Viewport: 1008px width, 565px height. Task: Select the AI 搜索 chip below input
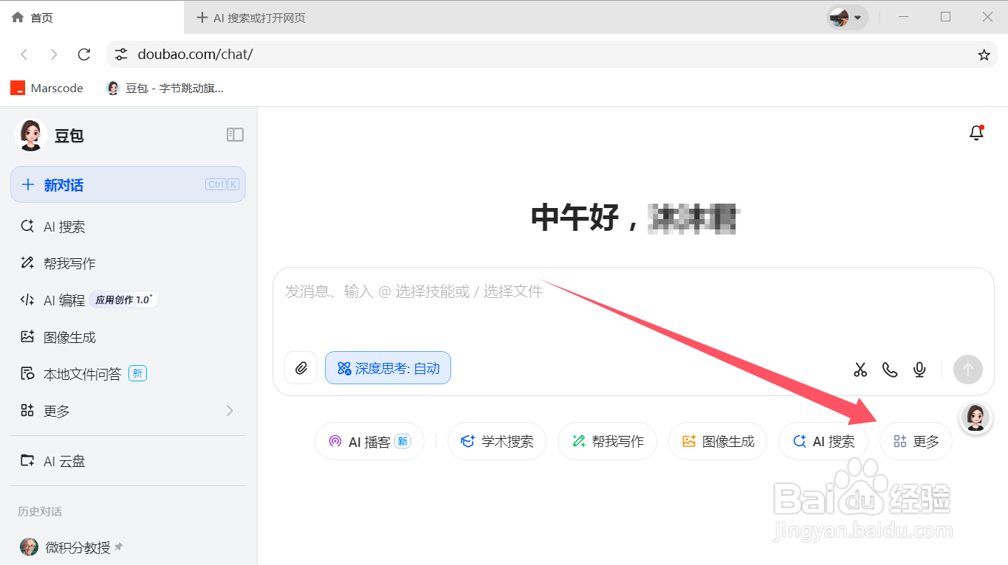823,441
